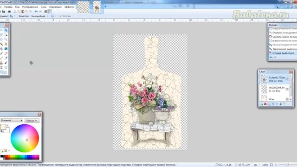This screenshot has width=297, height=167.
Task: Switch to the empty transparent image thumbnail
Action: pos(84,7)
